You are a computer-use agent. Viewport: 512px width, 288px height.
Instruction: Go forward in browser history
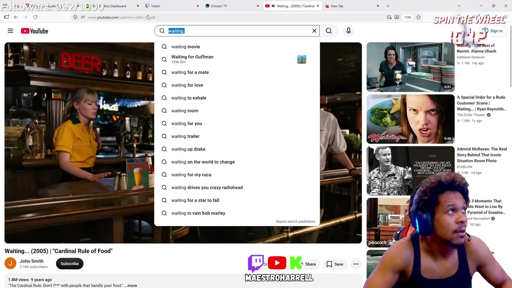26,17
